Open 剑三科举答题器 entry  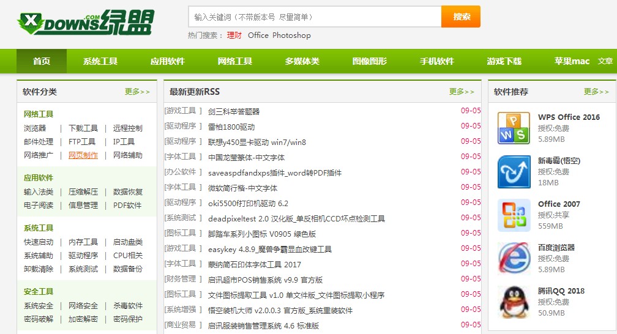[x=234, y=112]
